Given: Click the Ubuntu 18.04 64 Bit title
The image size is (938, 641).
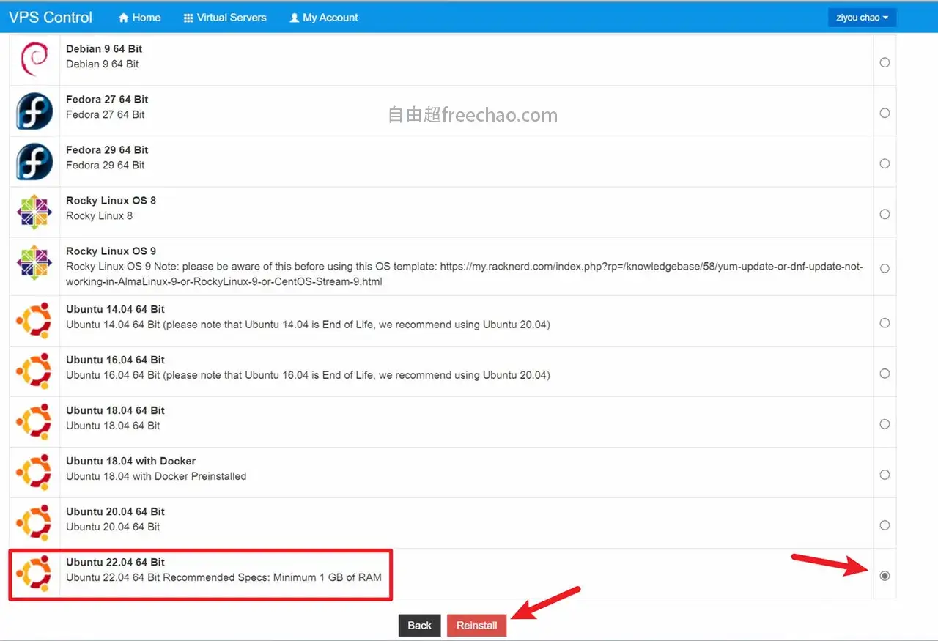Looking at the screenshot, I should click(115, 410).
